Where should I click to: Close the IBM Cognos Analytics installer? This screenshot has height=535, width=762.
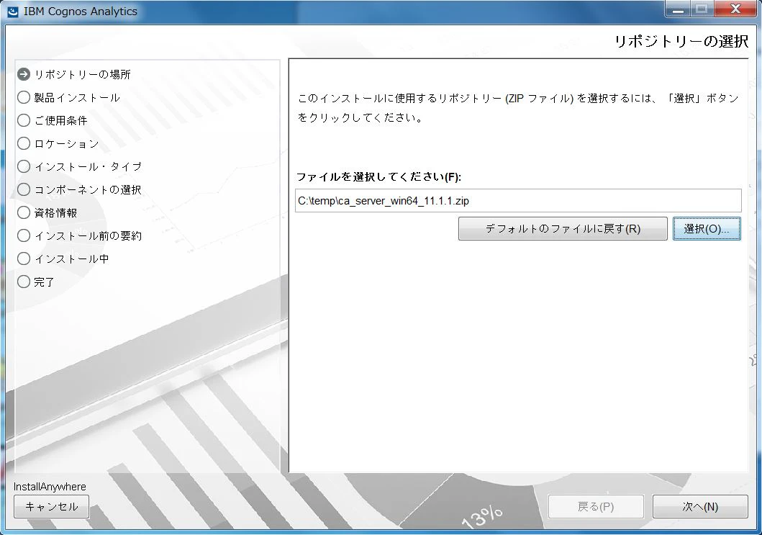(735, 10)
